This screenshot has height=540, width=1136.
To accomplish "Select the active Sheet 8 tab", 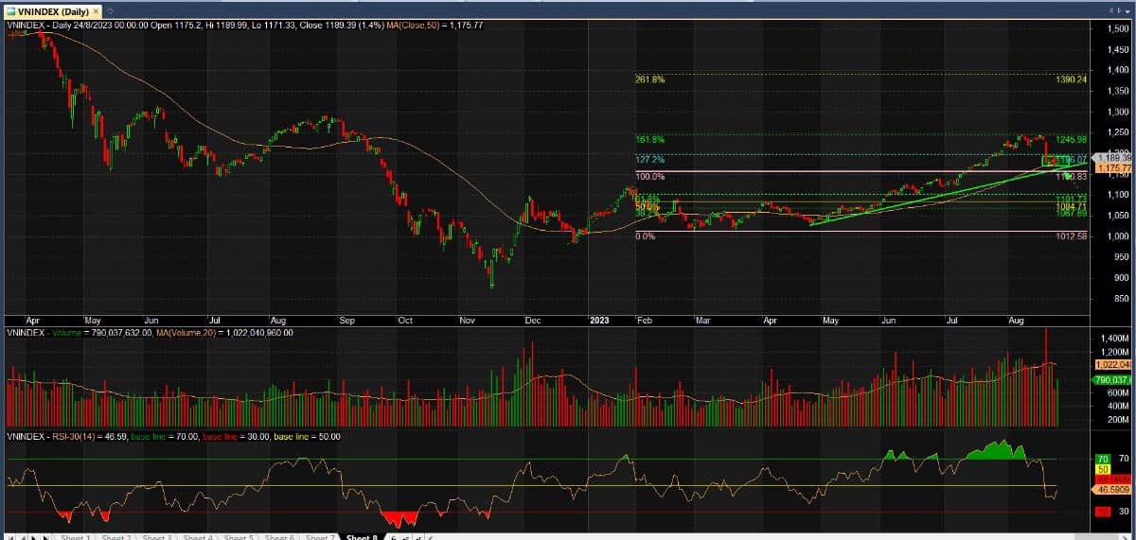I will (x=362, y=537).
